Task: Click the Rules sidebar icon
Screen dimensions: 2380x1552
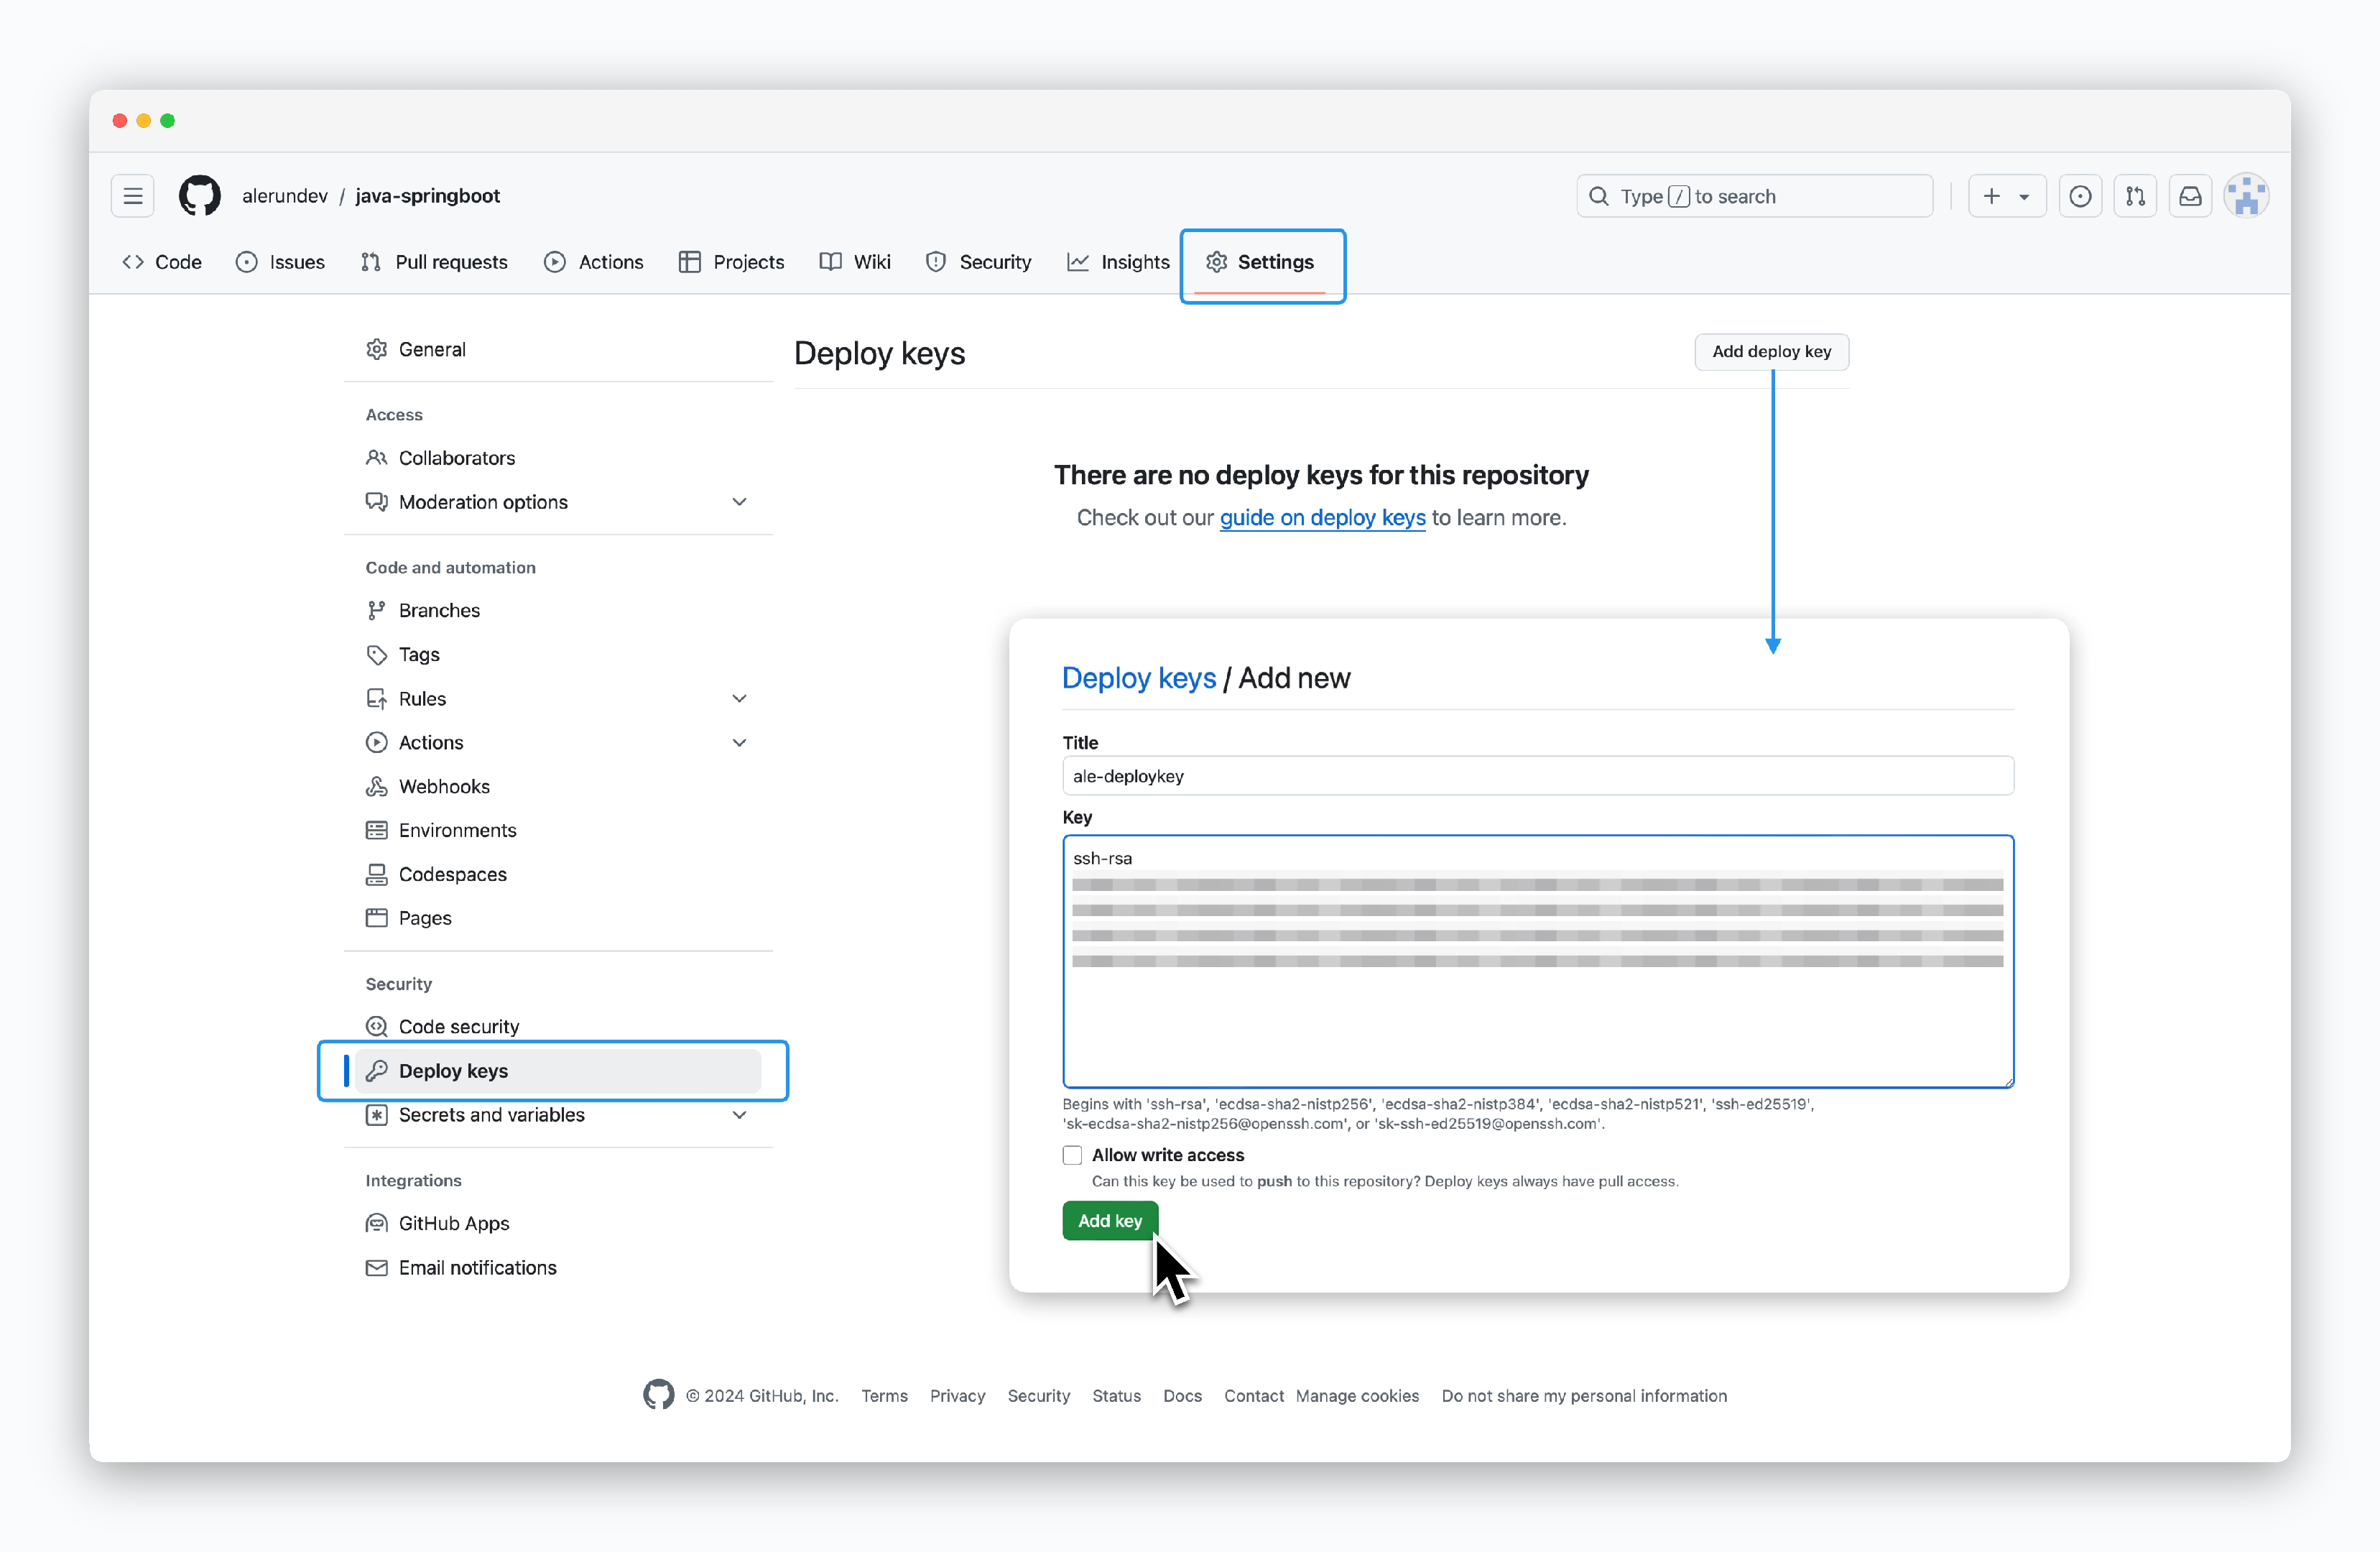Action: (x=376, y=698)
